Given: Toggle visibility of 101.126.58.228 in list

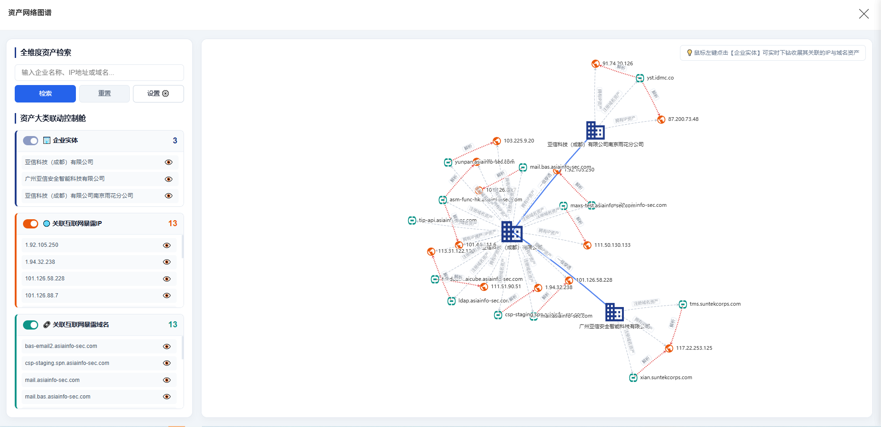Looking at the screenshot, I should coord(167,279).
